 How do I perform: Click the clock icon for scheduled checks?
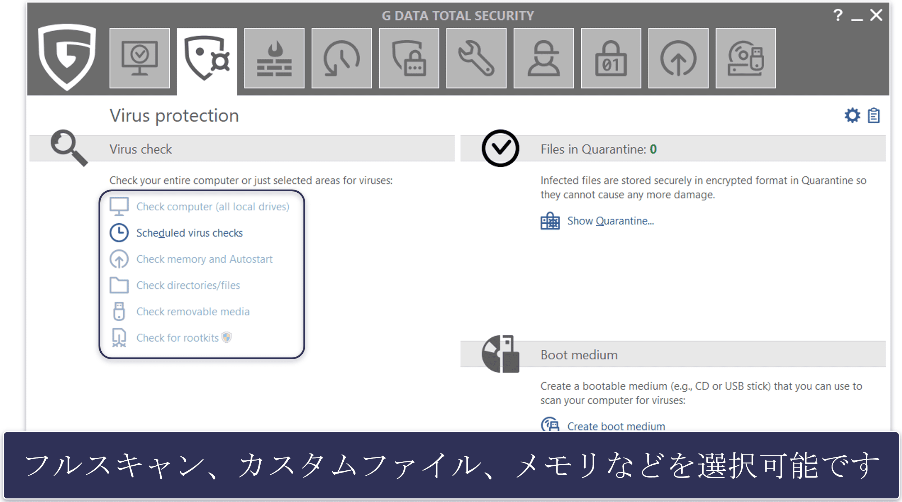pyautogui.click(x=119, y=233)
